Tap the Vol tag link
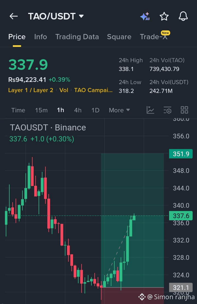The width and height of the screenshot is (197, 304). click(x=64, y=90)
